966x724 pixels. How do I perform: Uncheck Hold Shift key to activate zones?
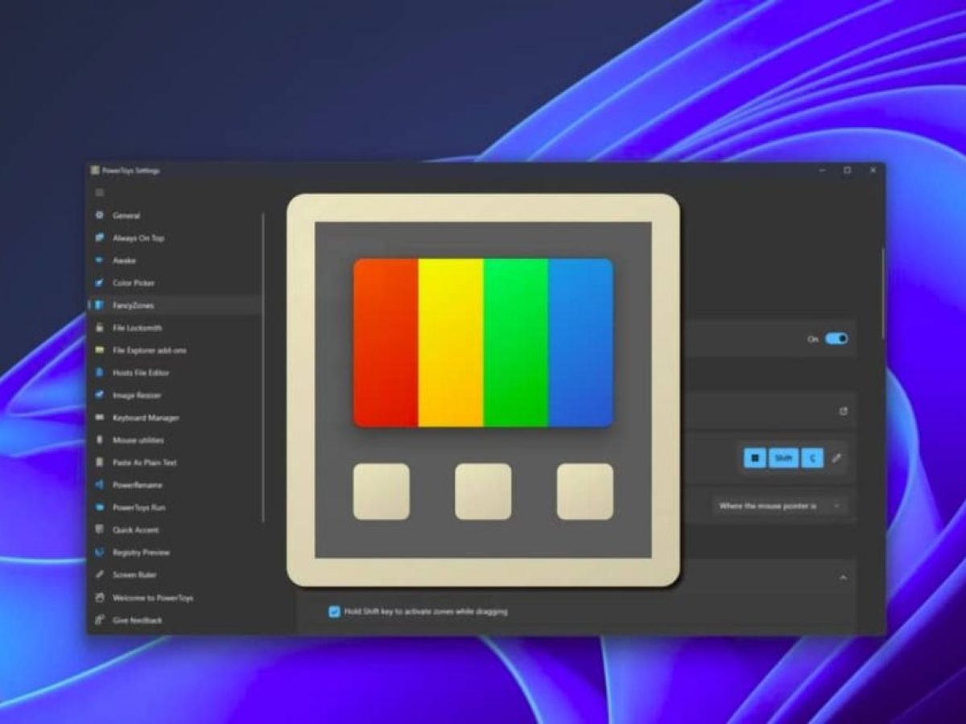click(x=335, y=611)
